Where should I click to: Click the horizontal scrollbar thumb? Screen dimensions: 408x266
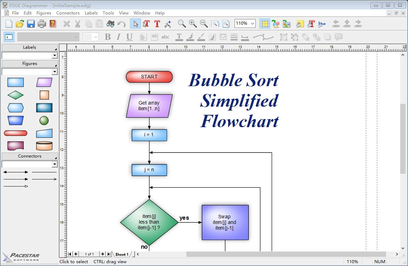286,254
